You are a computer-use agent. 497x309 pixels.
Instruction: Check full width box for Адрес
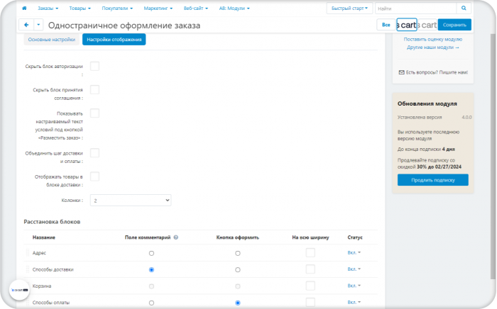[310, 253]
